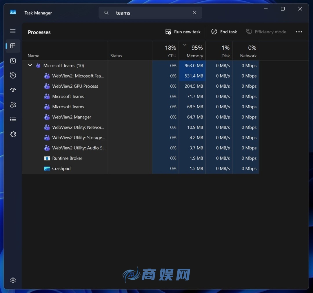Open the Services view icon
313x293 pixels.
pyautogui.click(x=13, y=134)
